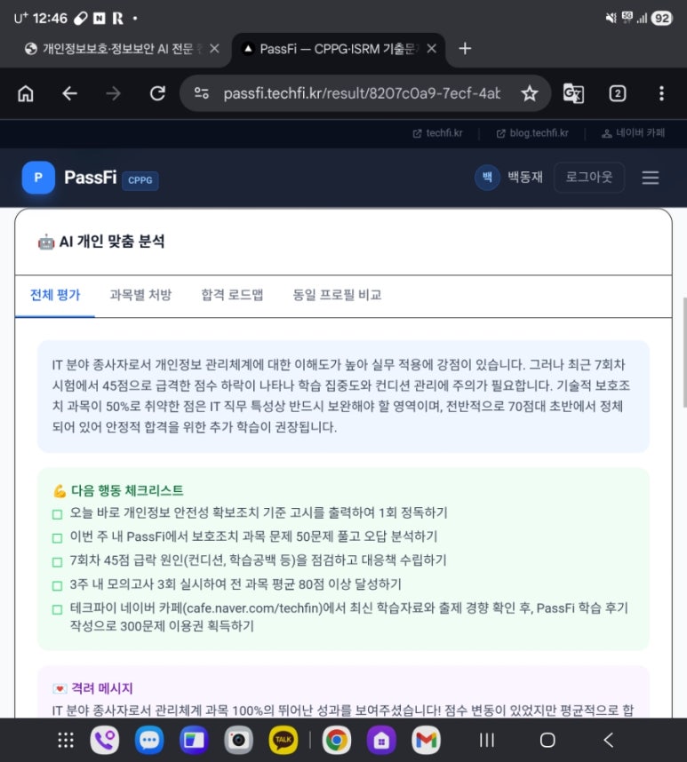Open the purple home app in the dock
The image size is (687, 762).
381,740
